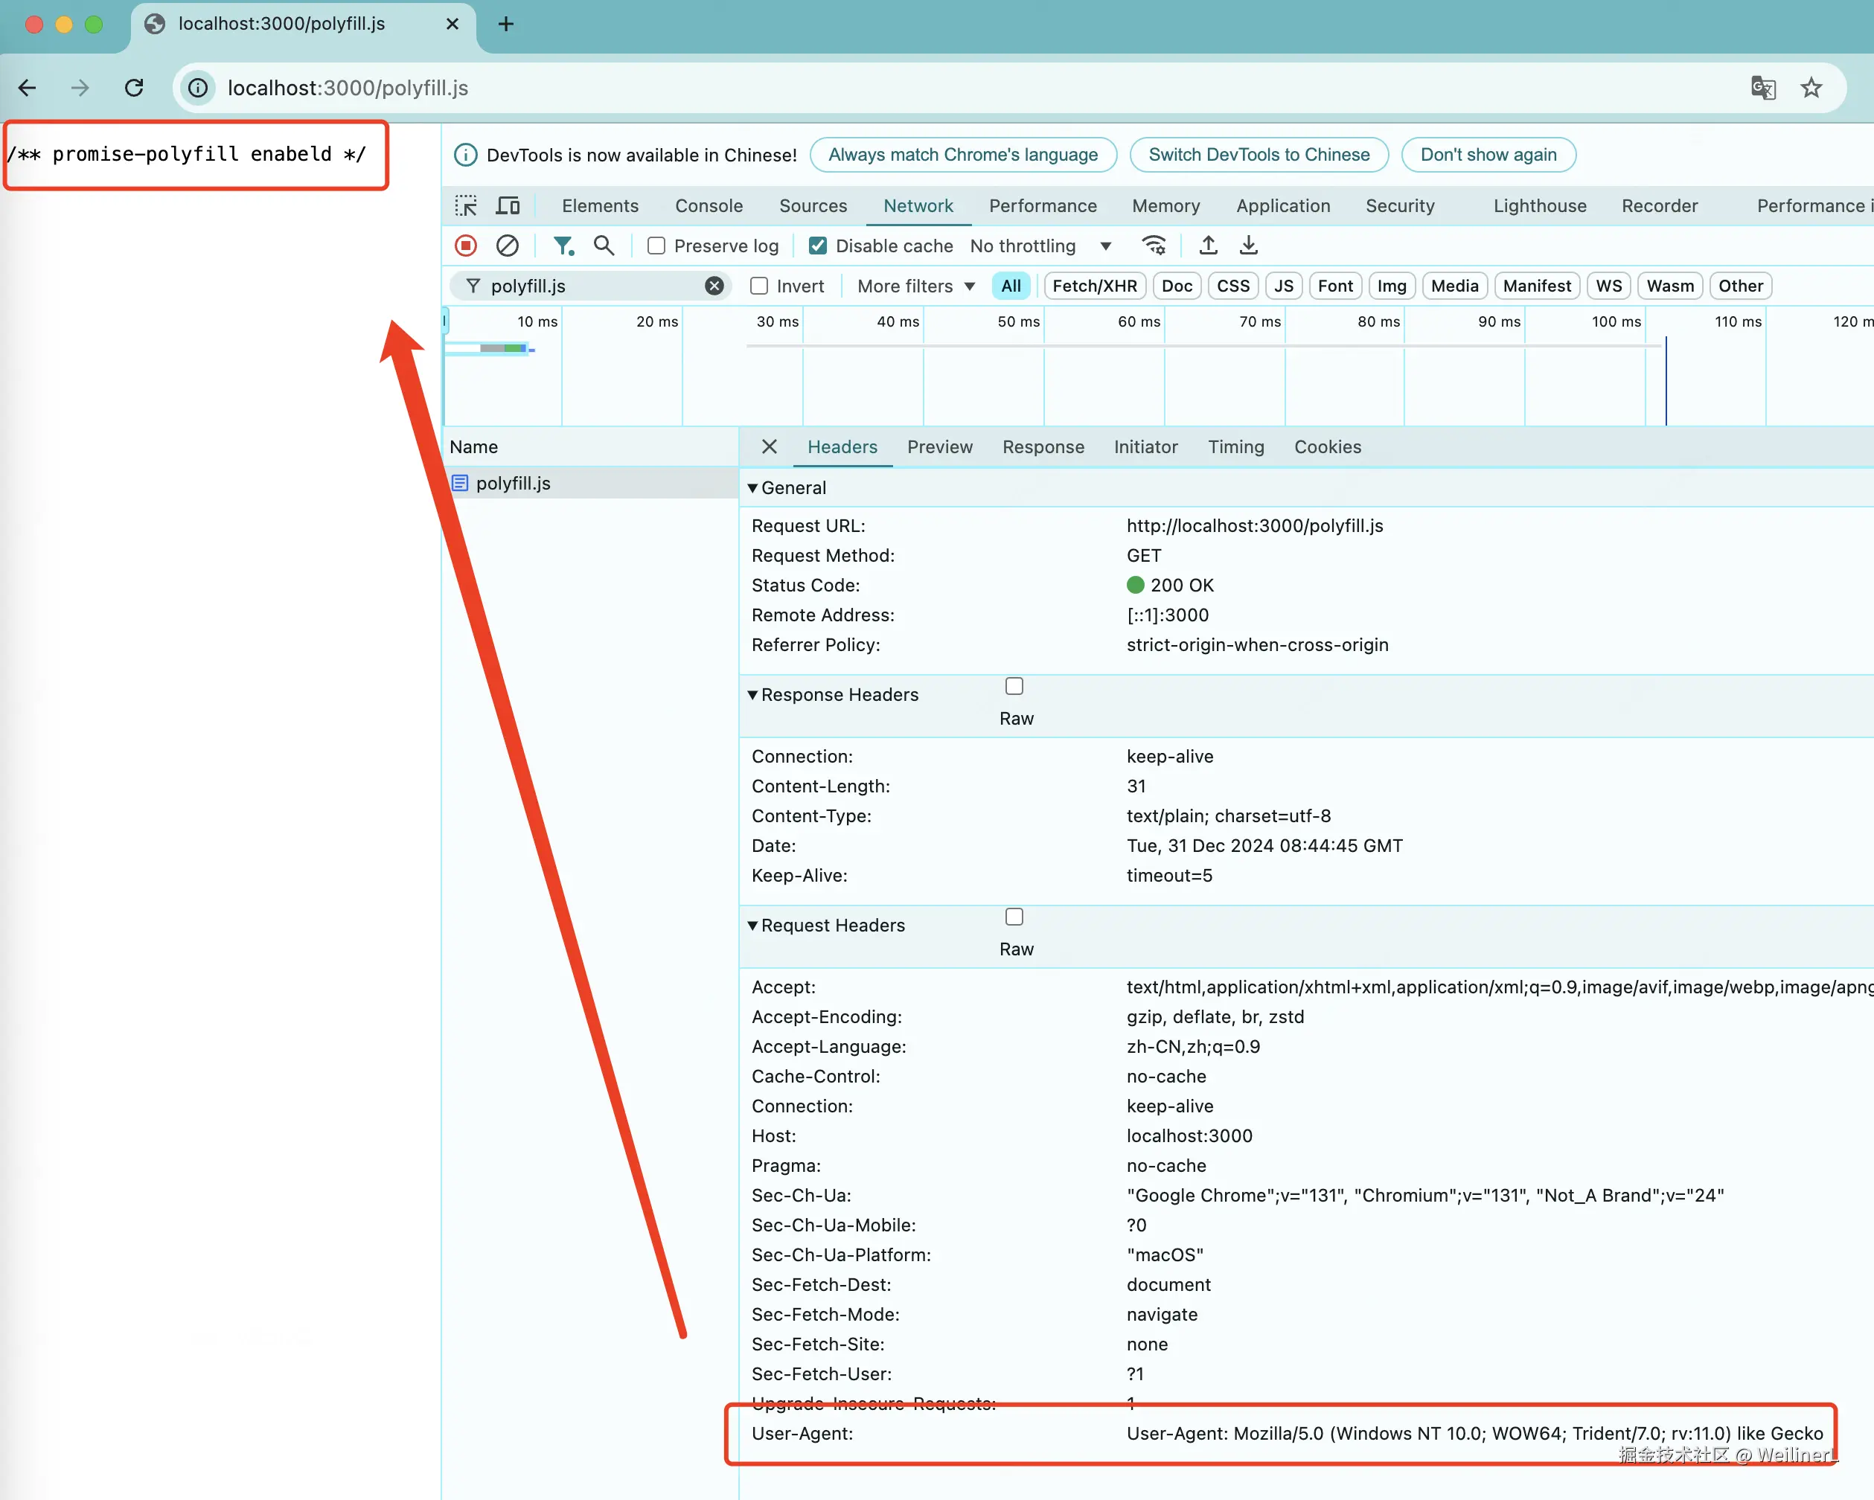Viewport: 1874px width, 1500px height.
Task: Click the import HAR upload icon
Action: (1208, 246)
